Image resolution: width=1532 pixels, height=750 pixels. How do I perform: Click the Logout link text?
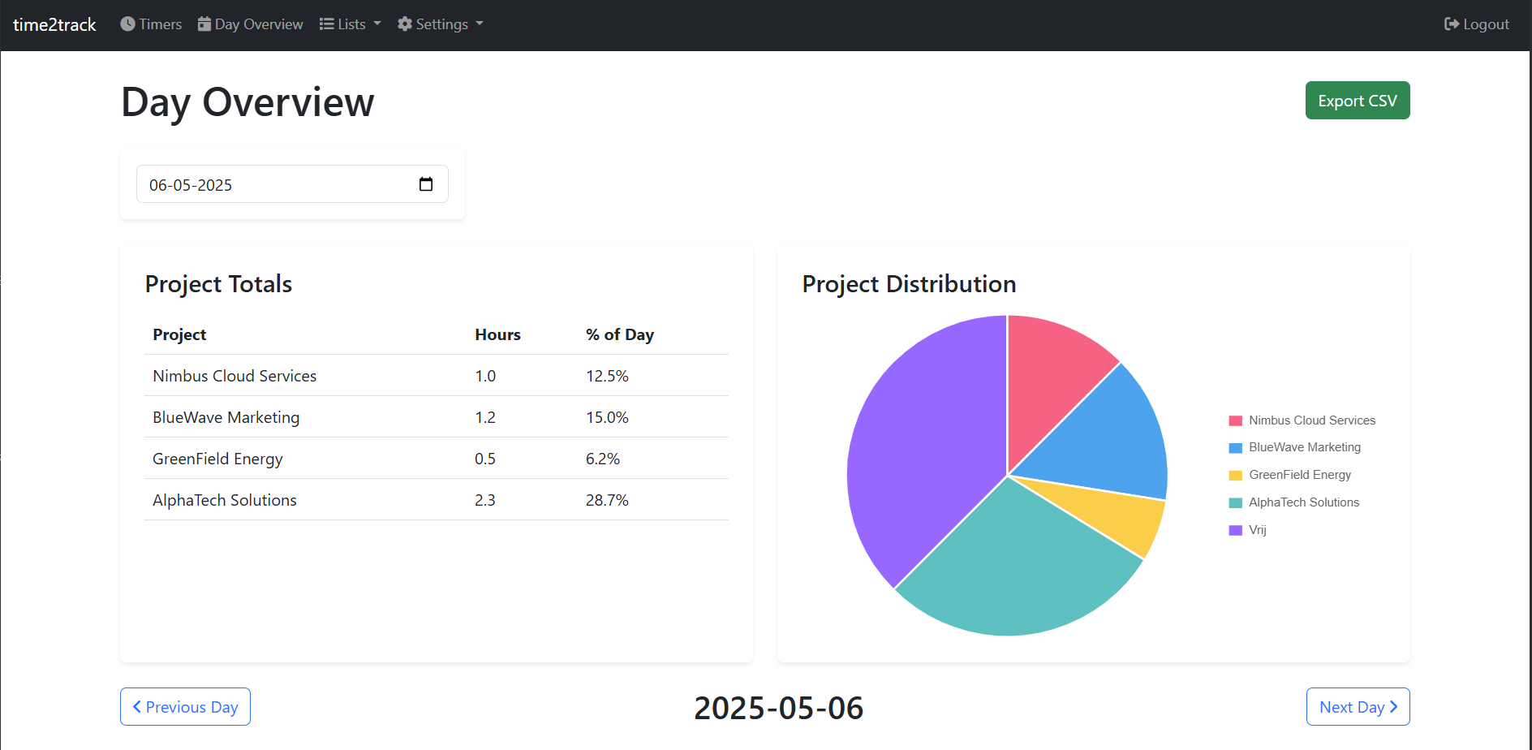[1486, 24]
